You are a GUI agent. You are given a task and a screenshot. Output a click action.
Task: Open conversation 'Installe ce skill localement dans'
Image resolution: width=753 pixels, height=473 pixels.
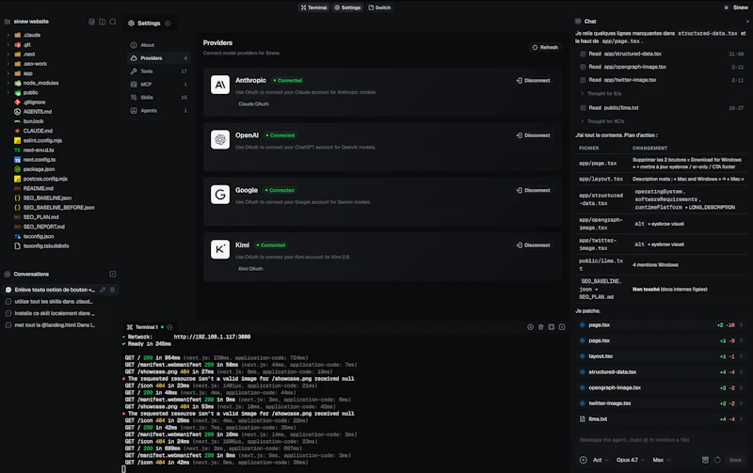55,313
